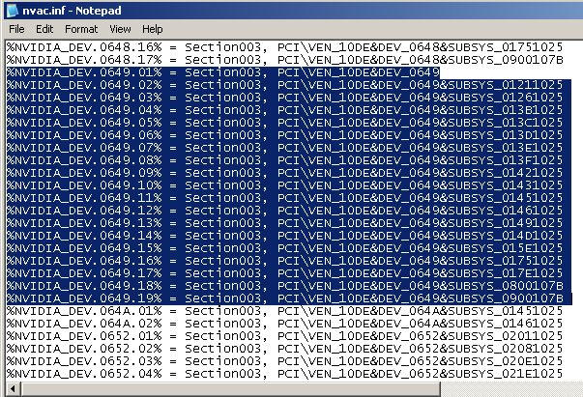Viewport: 583px width, 397px height.
Task: Click the line starting %NVIDIA_DEV.0649.16%
Action: tap(285, 261)
